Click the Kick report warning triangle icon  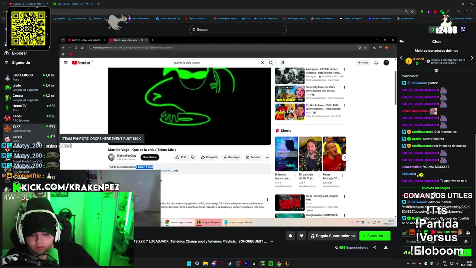pos(386,247)
